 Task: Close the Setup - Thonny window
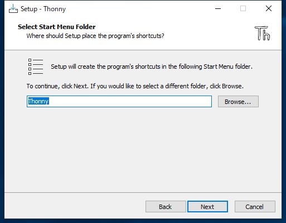[x=269, y=8]
